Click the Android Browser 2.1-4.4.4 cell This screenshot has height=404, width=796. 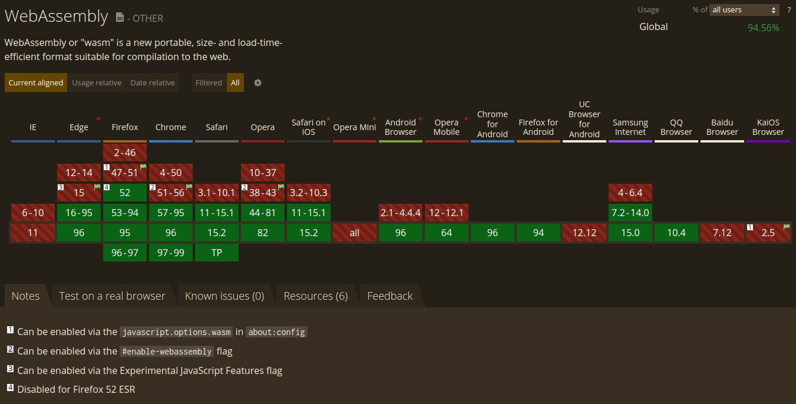(401, 213)
